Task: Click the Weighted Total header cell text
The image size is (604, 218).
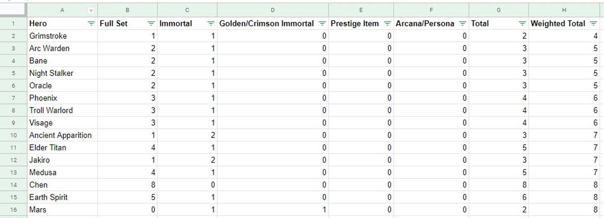Action: (x=558, y=24)
